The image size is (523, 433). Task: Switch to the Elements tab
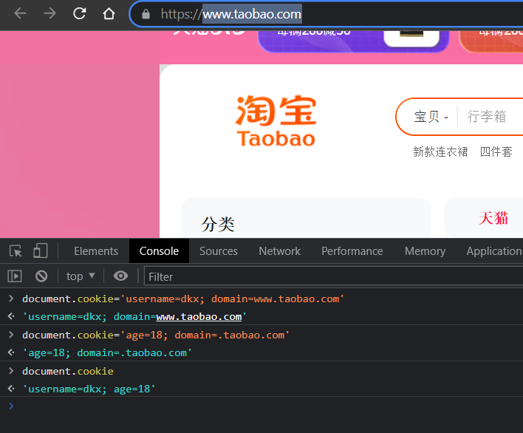(96, 251)
